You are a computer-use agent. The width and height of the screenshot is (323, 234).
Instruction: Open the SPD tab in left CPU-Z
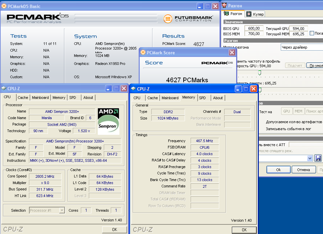pyautogui.click(x=73, y=98)
